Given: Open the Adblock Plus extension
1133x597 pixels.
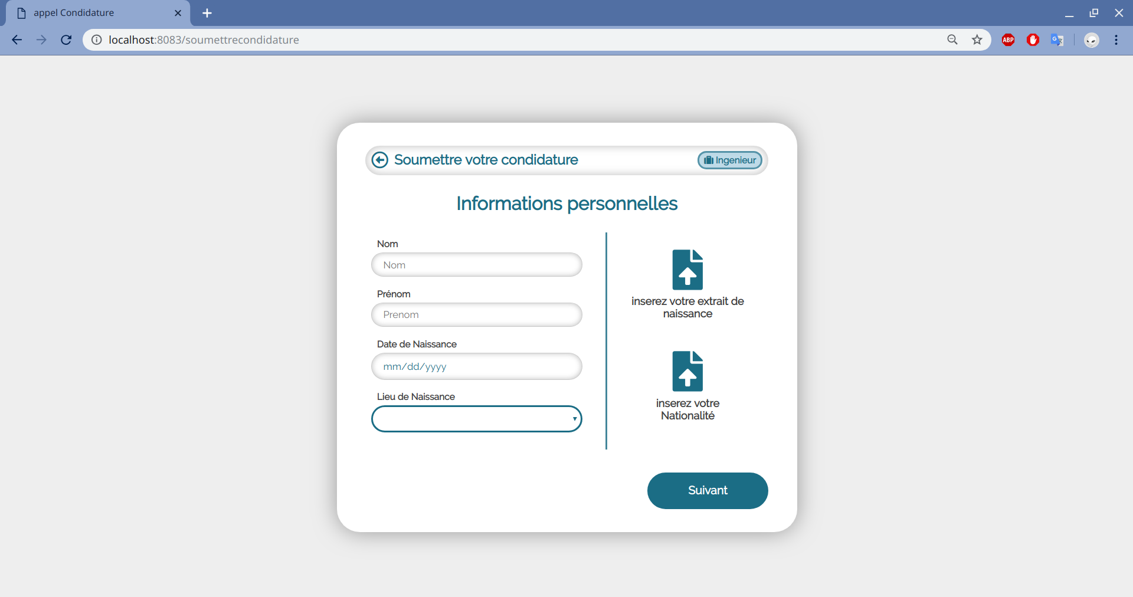Looking at the screenshot, I should (1008, 40).
